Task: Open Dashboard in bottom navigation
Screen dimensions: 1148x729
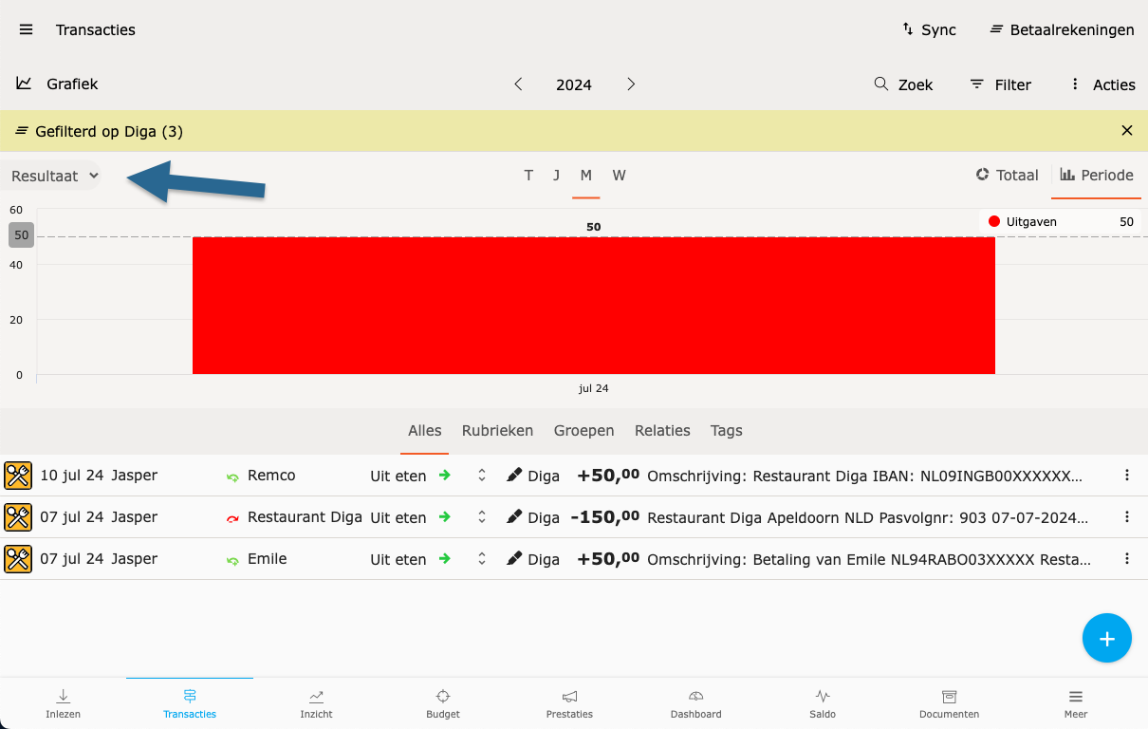Action: click(x=695, y=703)
